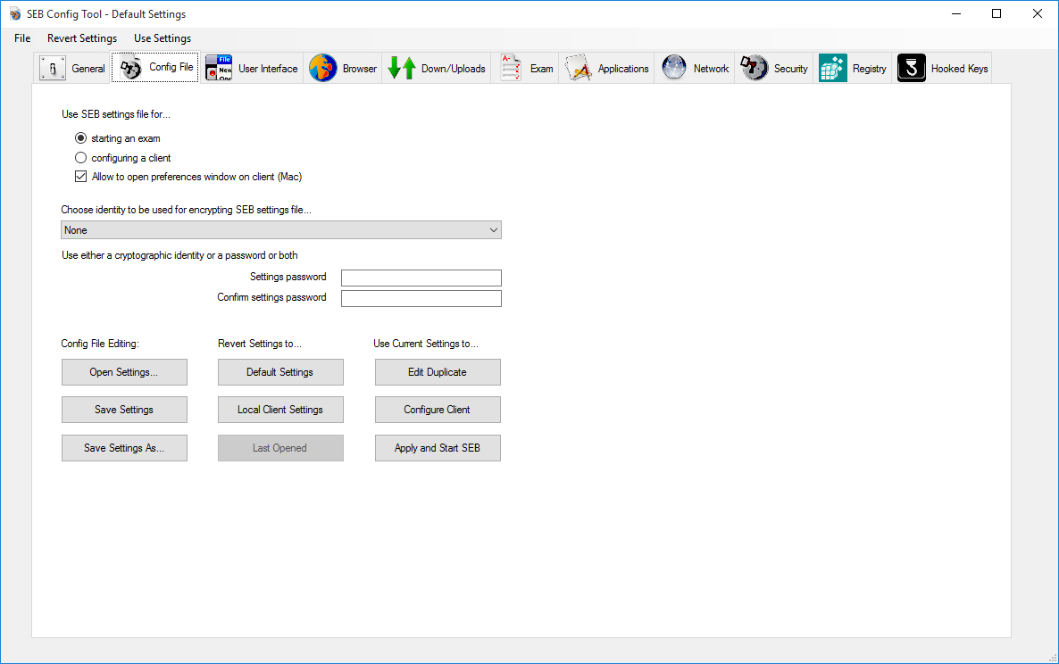1059x664 pixels.
Task: Open the Security tab
Action: [x=774, y=68]
